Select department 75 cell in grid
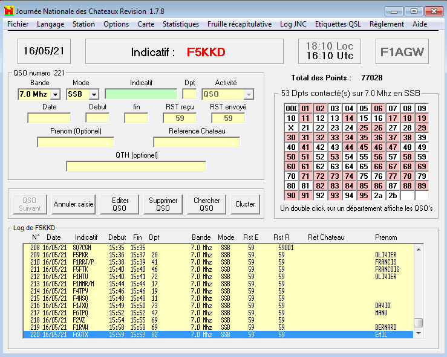 pyautogui.click(x=364, y=176)
